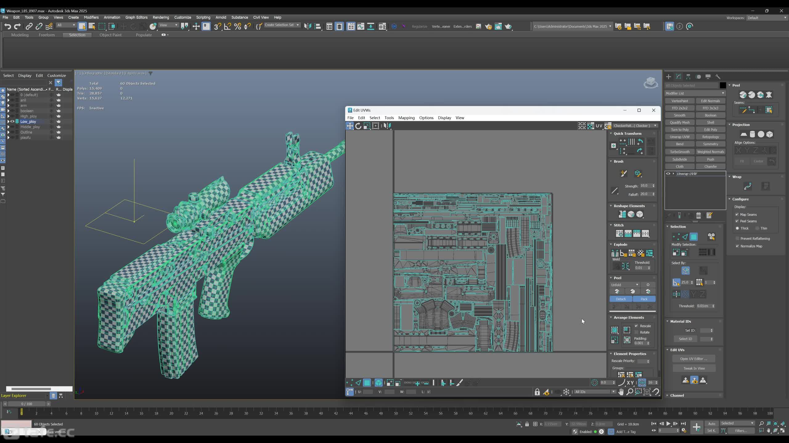Screen dimensions: 789x443
Task: Open the CheckerPattern texture dropdown
Action: pos(635,126)
